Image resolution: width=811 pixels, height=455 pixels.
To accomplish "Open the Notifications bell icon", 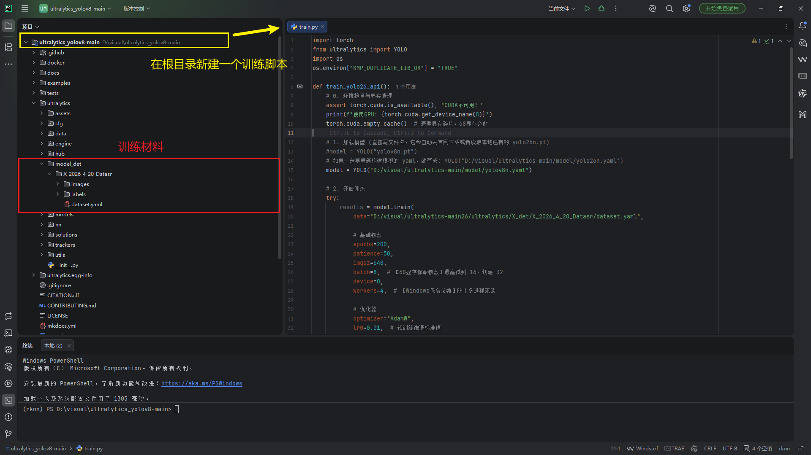I will tap(803, 26).
